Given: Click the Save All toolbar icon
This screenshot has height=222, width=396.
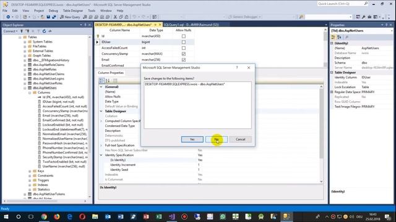Looking at the screenshot, I should [54, 17].
